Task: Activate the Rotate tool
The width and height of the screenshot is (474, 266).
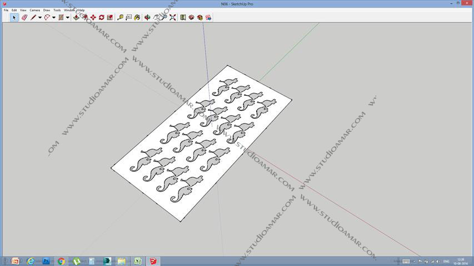Action: pos(102,18)
